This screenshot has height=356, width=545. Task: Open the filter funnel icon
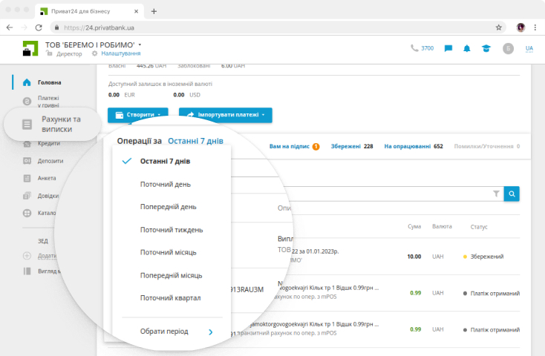point(496,194)
